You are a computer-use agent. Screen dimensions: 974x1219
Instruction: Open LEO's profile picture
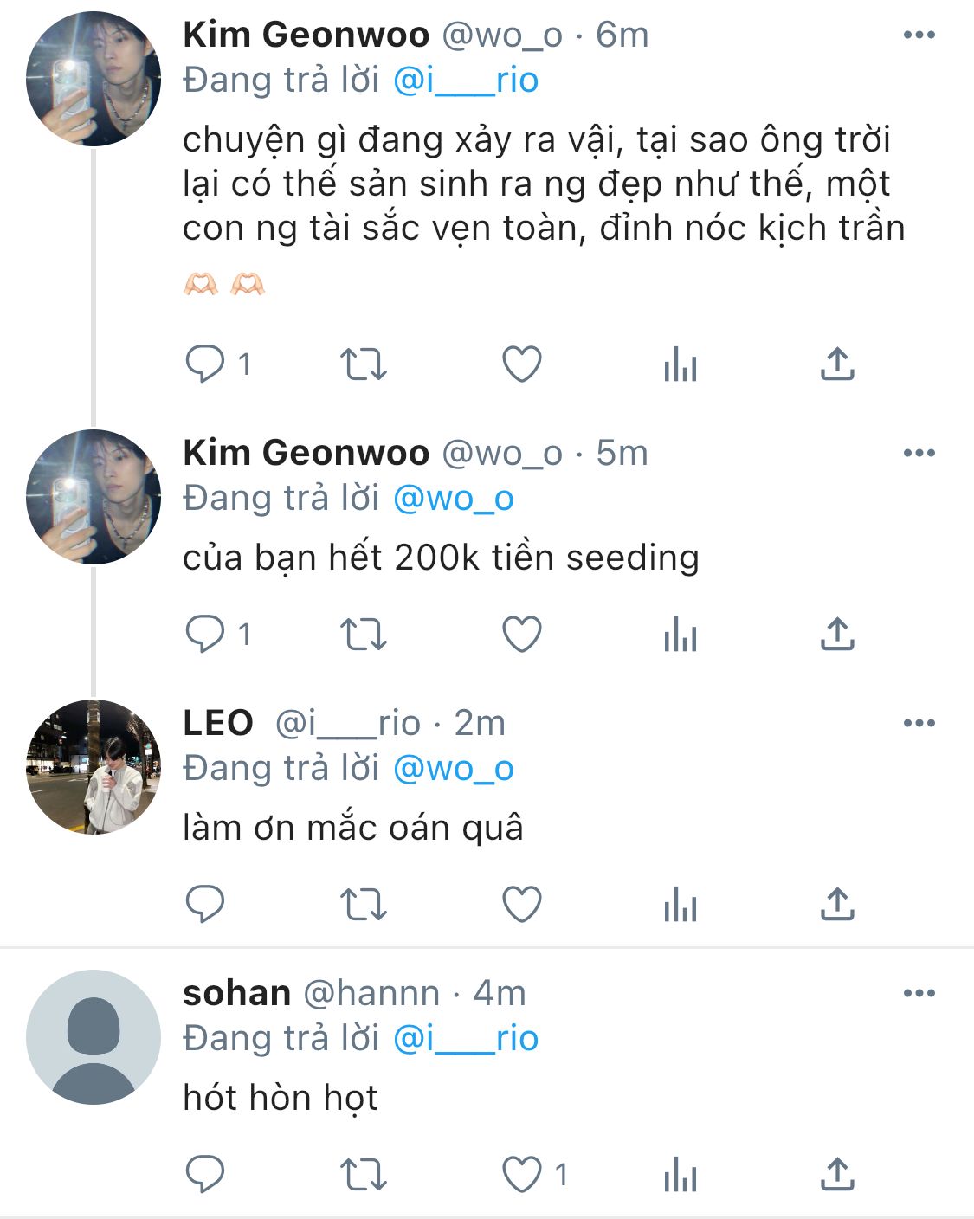pyautogui.click(x=94, y=766)
